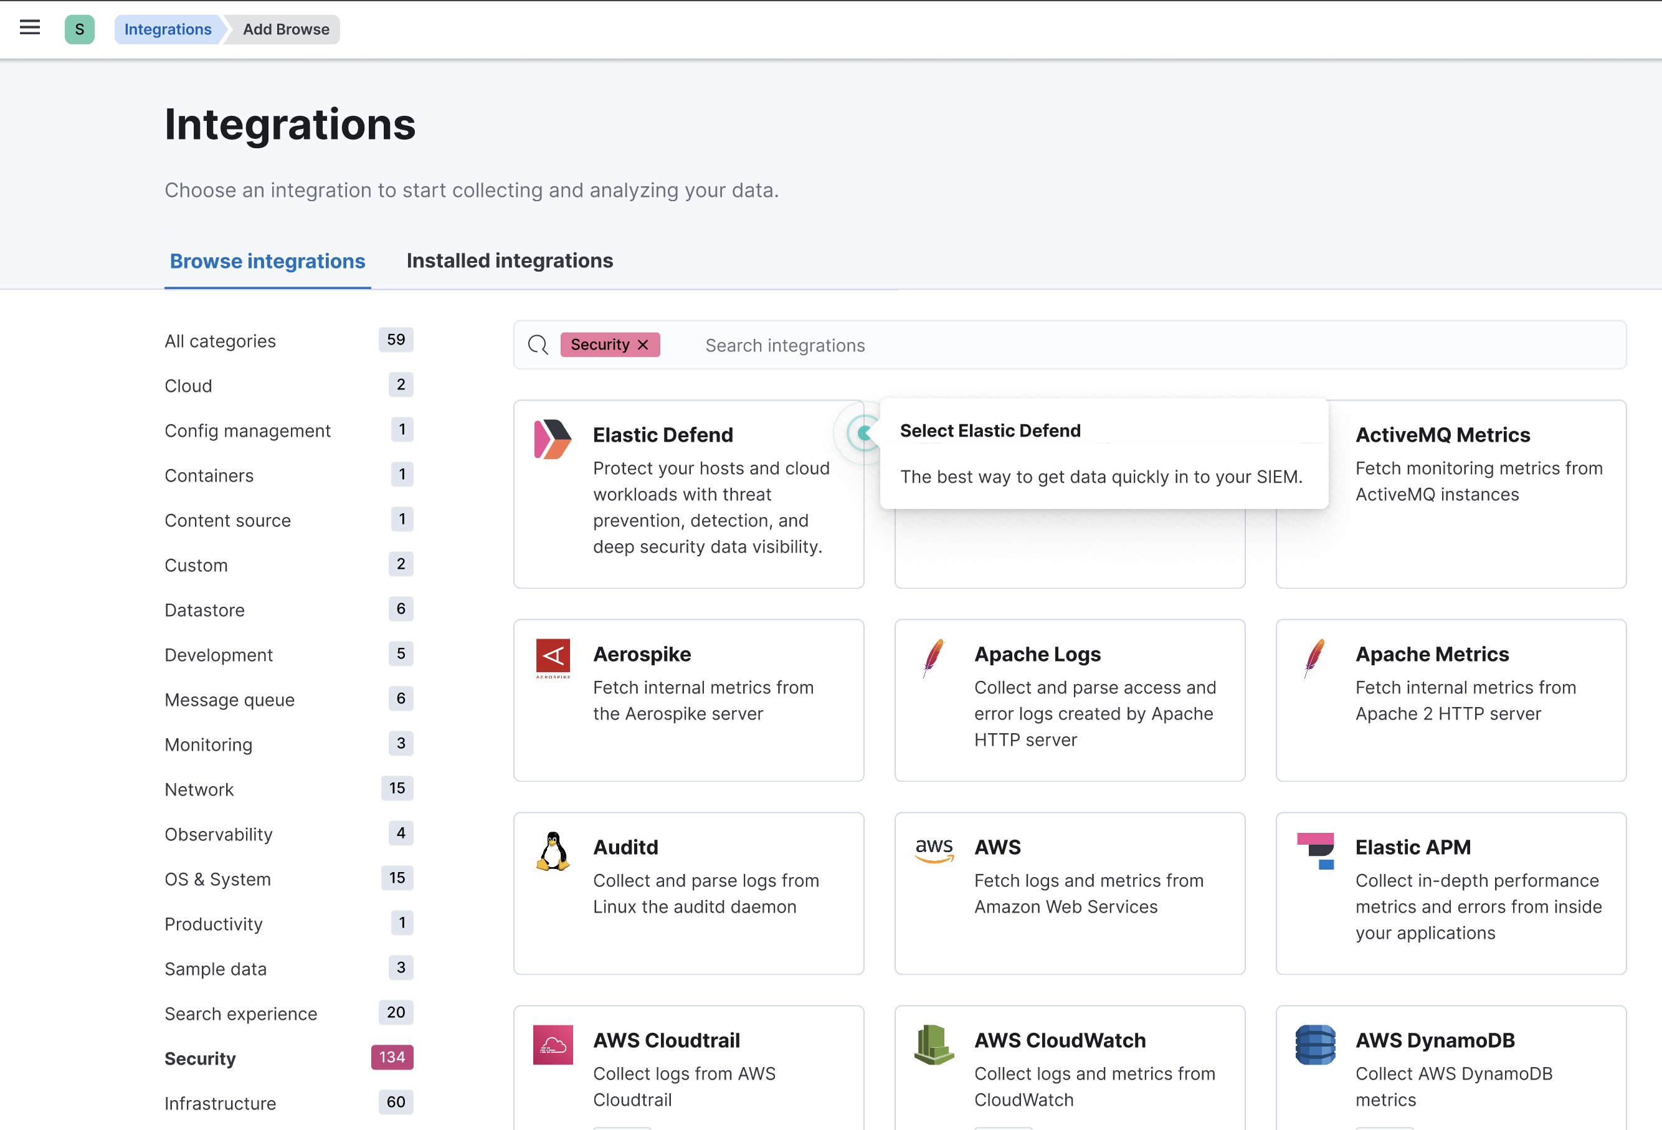This screenshot has width=1662, height=1130.
Task: Click the Elastic APM icon
Action: tap(1315, 851)
